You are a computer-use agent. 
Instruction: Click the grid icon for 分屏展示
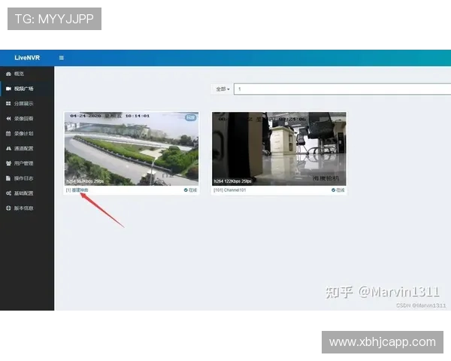pyautogui.click(x=8, y=104)
